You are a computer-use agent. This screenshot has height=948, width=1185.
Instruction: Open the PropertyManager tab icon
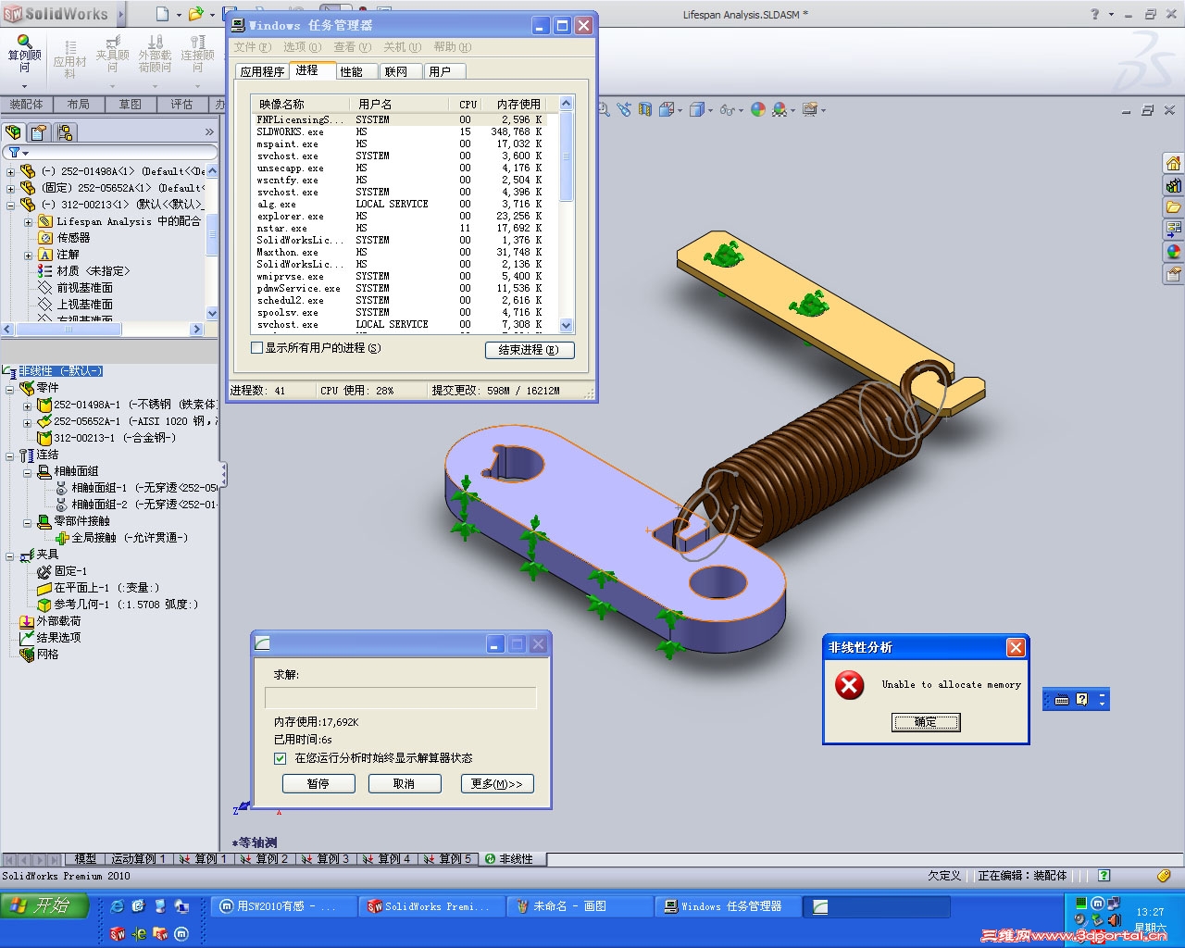(39, 132)
